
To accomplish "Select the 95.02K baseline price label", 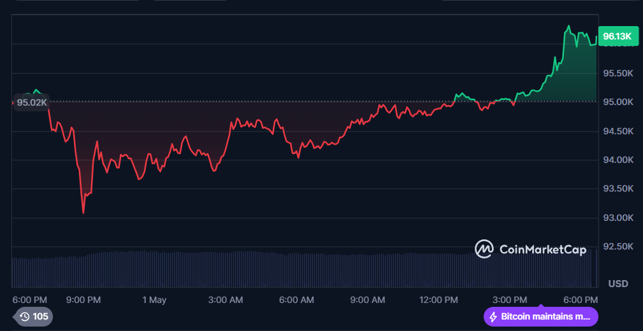I will point(32,102).
